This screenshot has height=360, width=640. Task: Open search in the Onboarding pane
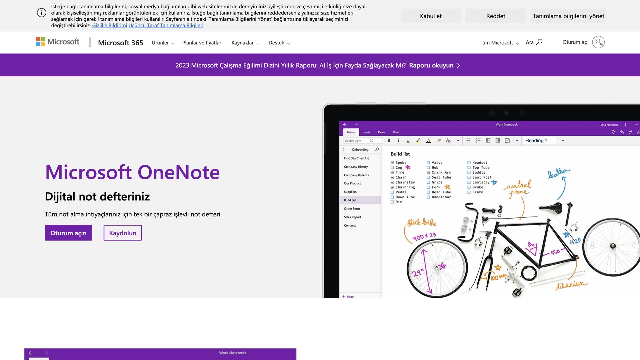tap(377, 149)
